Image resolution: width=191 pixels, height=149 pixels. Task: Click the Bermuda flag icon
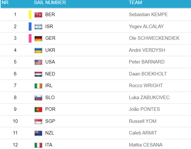point(38,15)
